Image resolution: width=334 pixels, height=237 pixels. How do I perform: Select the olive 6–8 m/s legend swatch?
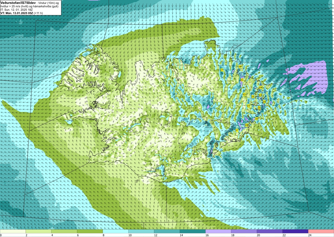tap(90, 231)
